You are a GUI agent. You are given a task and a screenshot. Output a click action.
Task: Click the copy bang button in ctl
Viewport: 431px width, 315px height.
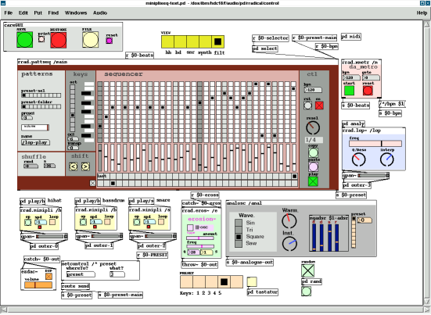tap(313, 152)
